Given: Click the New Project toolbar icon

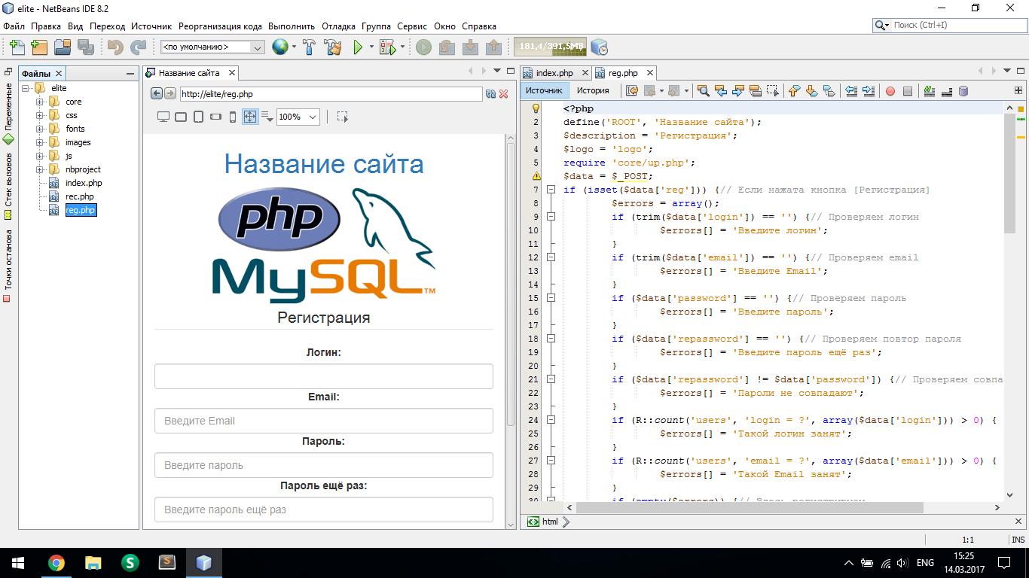Looking at the screenshot, I should 39,47.
